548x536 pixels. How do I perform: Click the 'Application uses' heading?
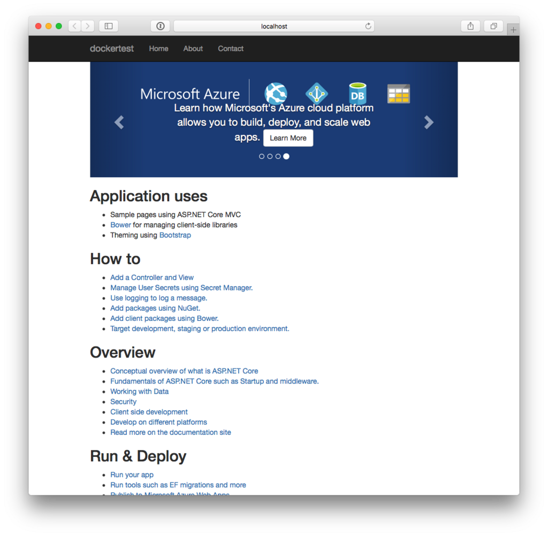coord(149,196)
